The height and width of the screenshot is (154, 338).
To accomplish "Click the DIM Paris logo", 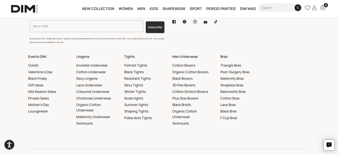I will pyautogui.click(x=25, y=9).
